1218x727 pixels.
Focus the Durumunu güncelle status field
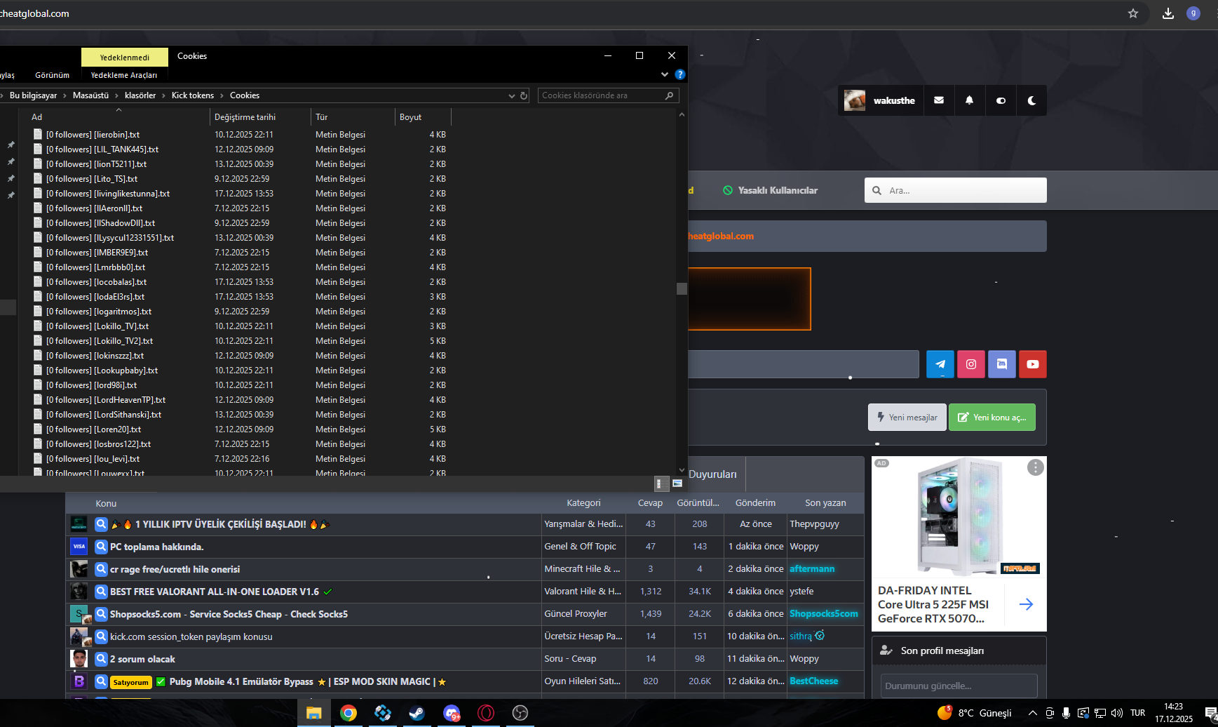pos(959,686)
